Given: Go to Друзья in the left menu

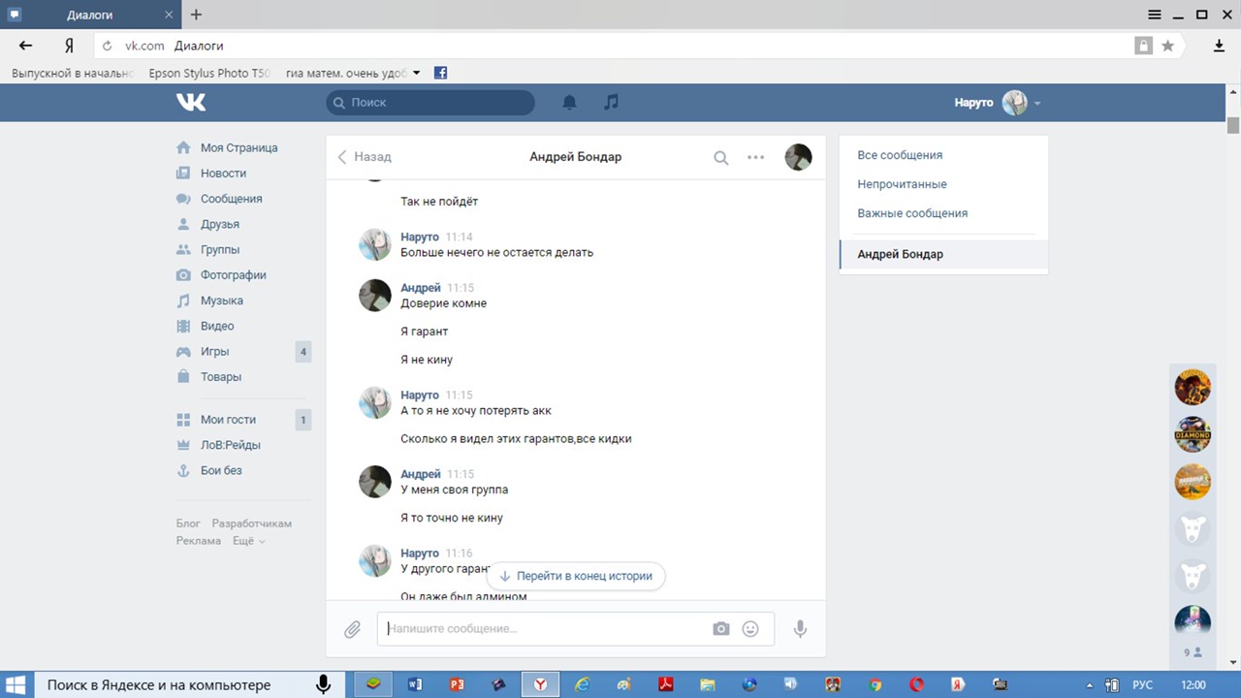Looking at the screenshot, I should pyautogui.click(x=219, y=224).
